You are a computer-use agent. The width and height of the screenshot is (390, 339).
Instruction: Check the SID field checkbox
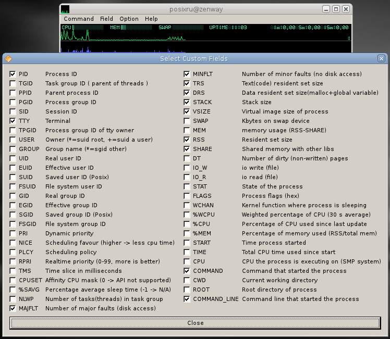coord(13,111)
